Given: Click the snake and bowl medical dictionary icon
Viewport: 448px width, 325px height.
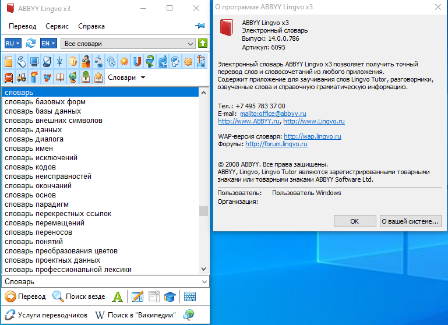Looking at the screenshot, I should [x=149, y=61].
